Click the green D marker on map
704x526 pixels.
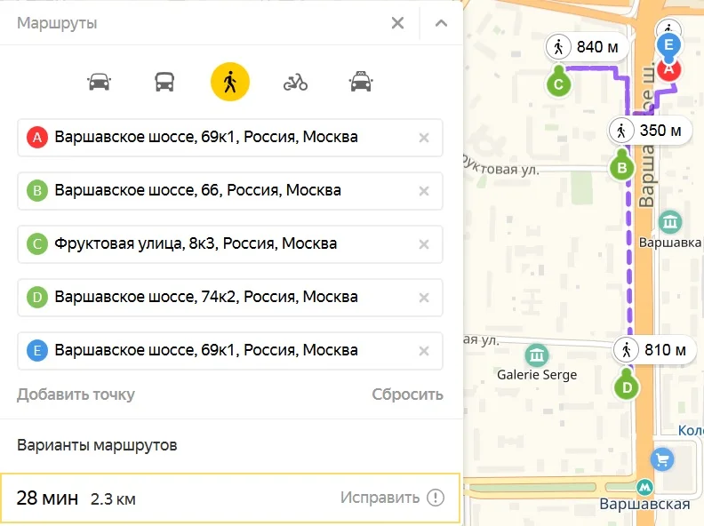[x=627, y=387]
